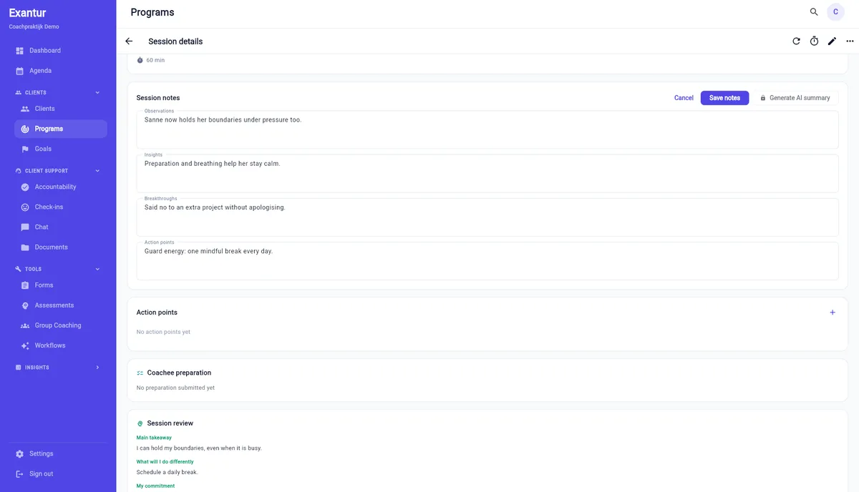Open the Dashboard sidebar icon

click(20, 51)
